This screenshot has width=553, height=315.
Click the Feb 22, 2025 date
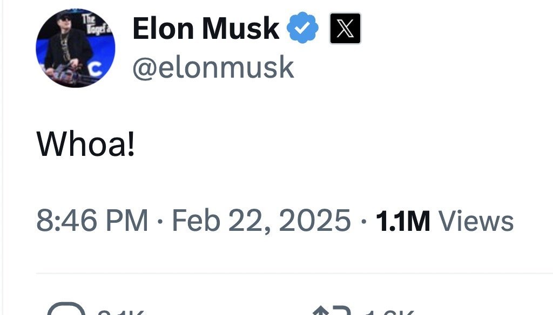(x=261, y=221)
